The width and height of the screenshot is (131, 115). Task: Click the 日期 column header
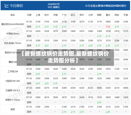pyautogui.click(x=29, y=15)
